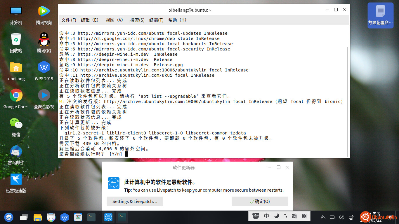
Task: Launch the software store from taskbar
Action: [51, 217]
